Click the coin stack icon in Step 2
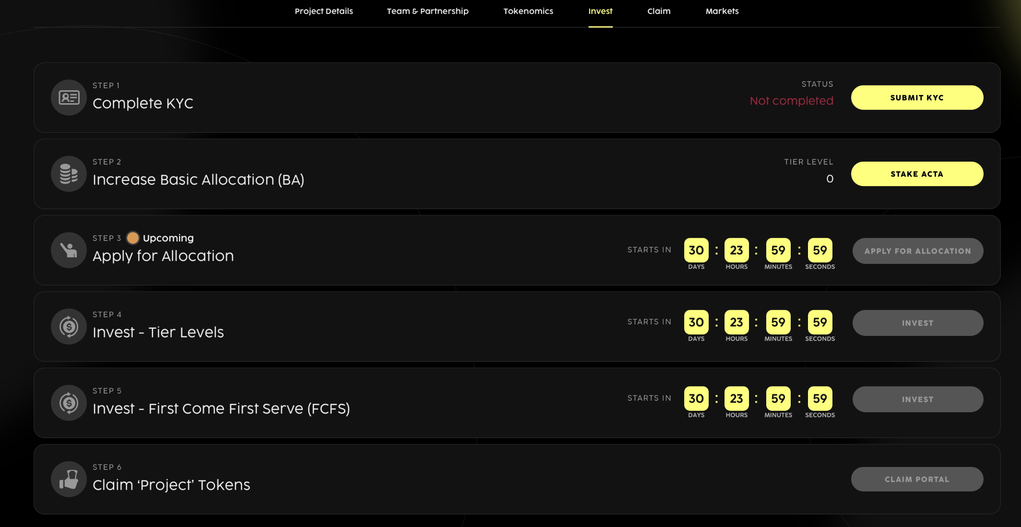1021x527 pixels. point(69,174)
